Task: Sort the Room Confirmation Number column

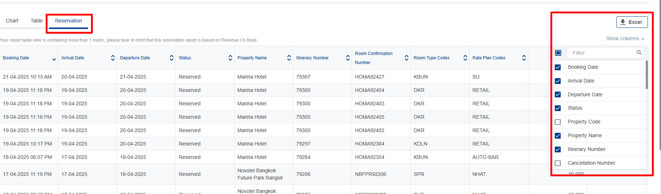Action: (x=406, y=58)
